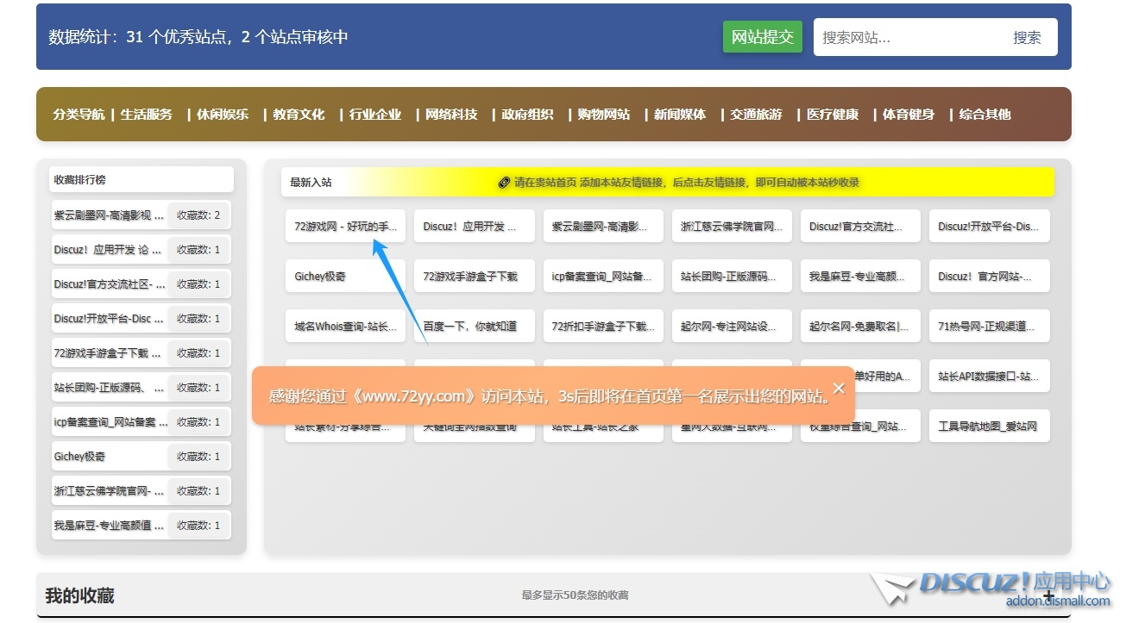Open the 工具导航地图_爱站网 tile
1126x623 pixels.
[989, 427]
